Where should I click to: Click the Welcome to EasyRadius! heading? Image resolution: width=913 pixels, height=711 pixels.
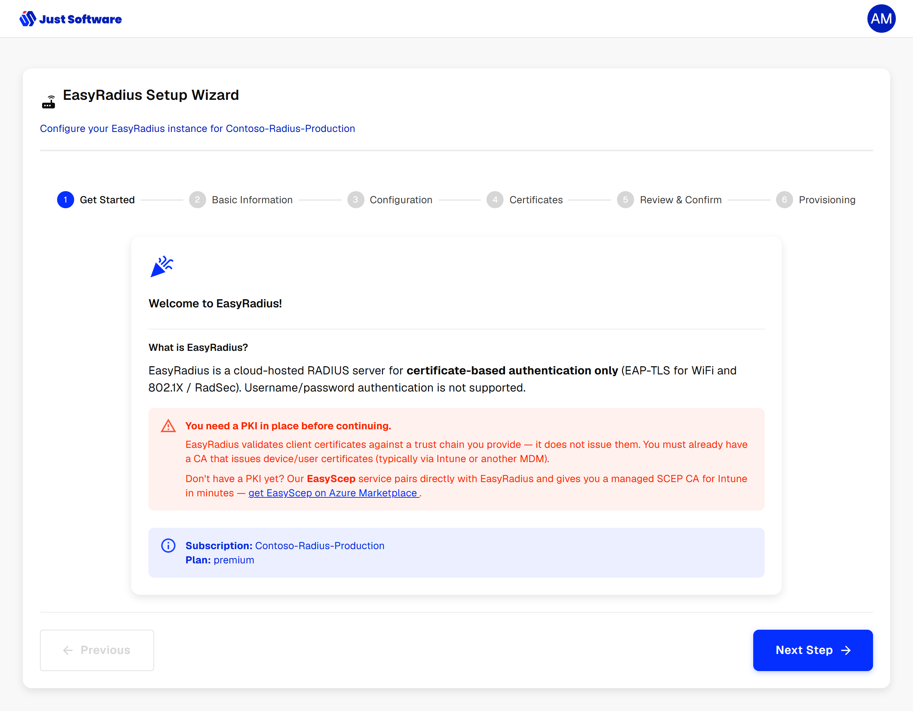tap(215, 303)
